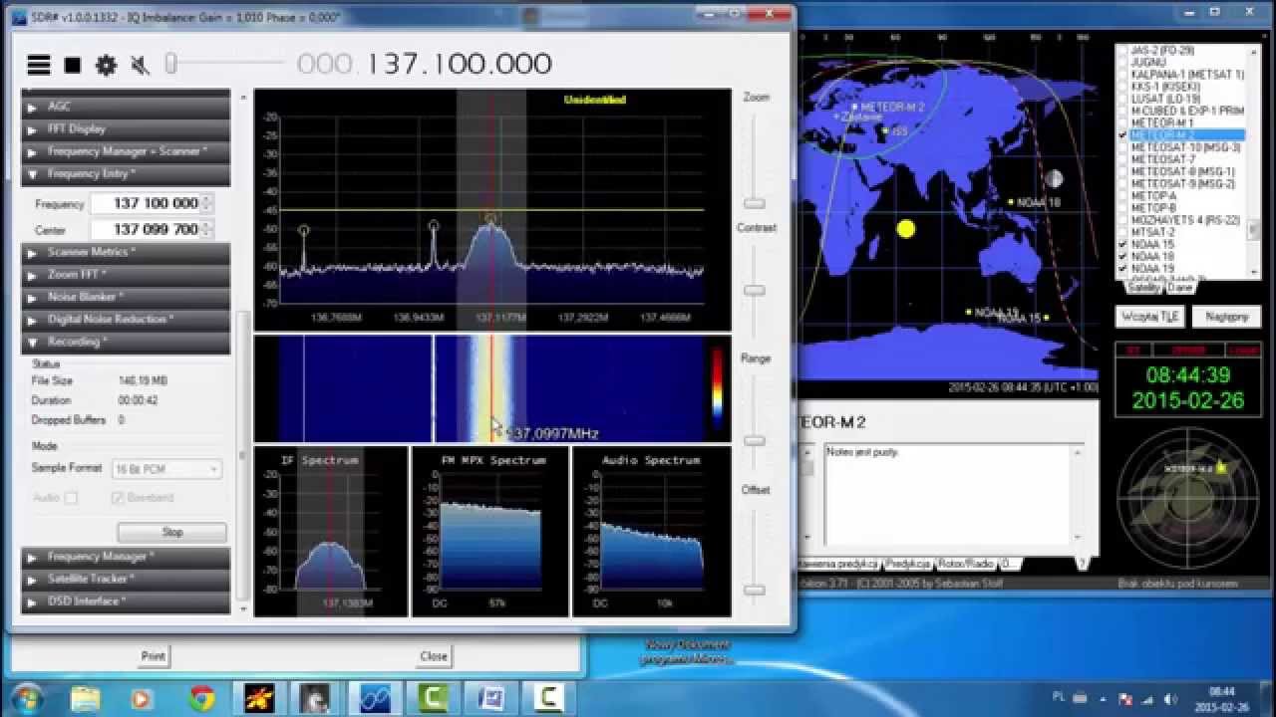Screen dimensions: 1276x717
Task: Open Google Chrome from taskbar
Action: click(x=202, y=698)
